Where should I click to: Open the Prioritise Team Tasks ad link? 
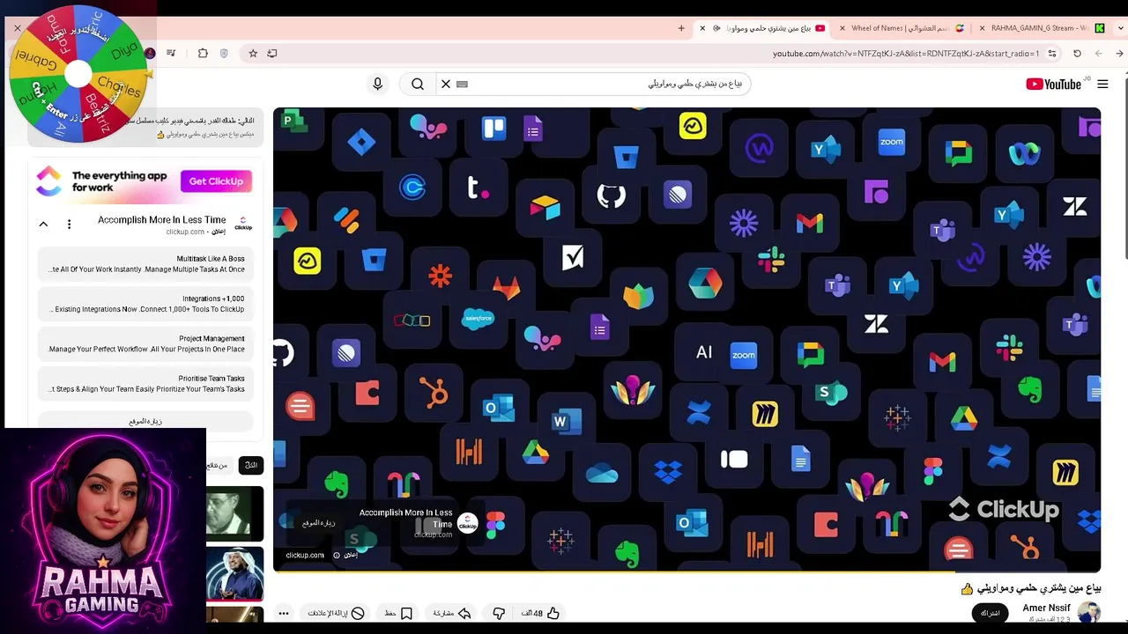[145, 383]
